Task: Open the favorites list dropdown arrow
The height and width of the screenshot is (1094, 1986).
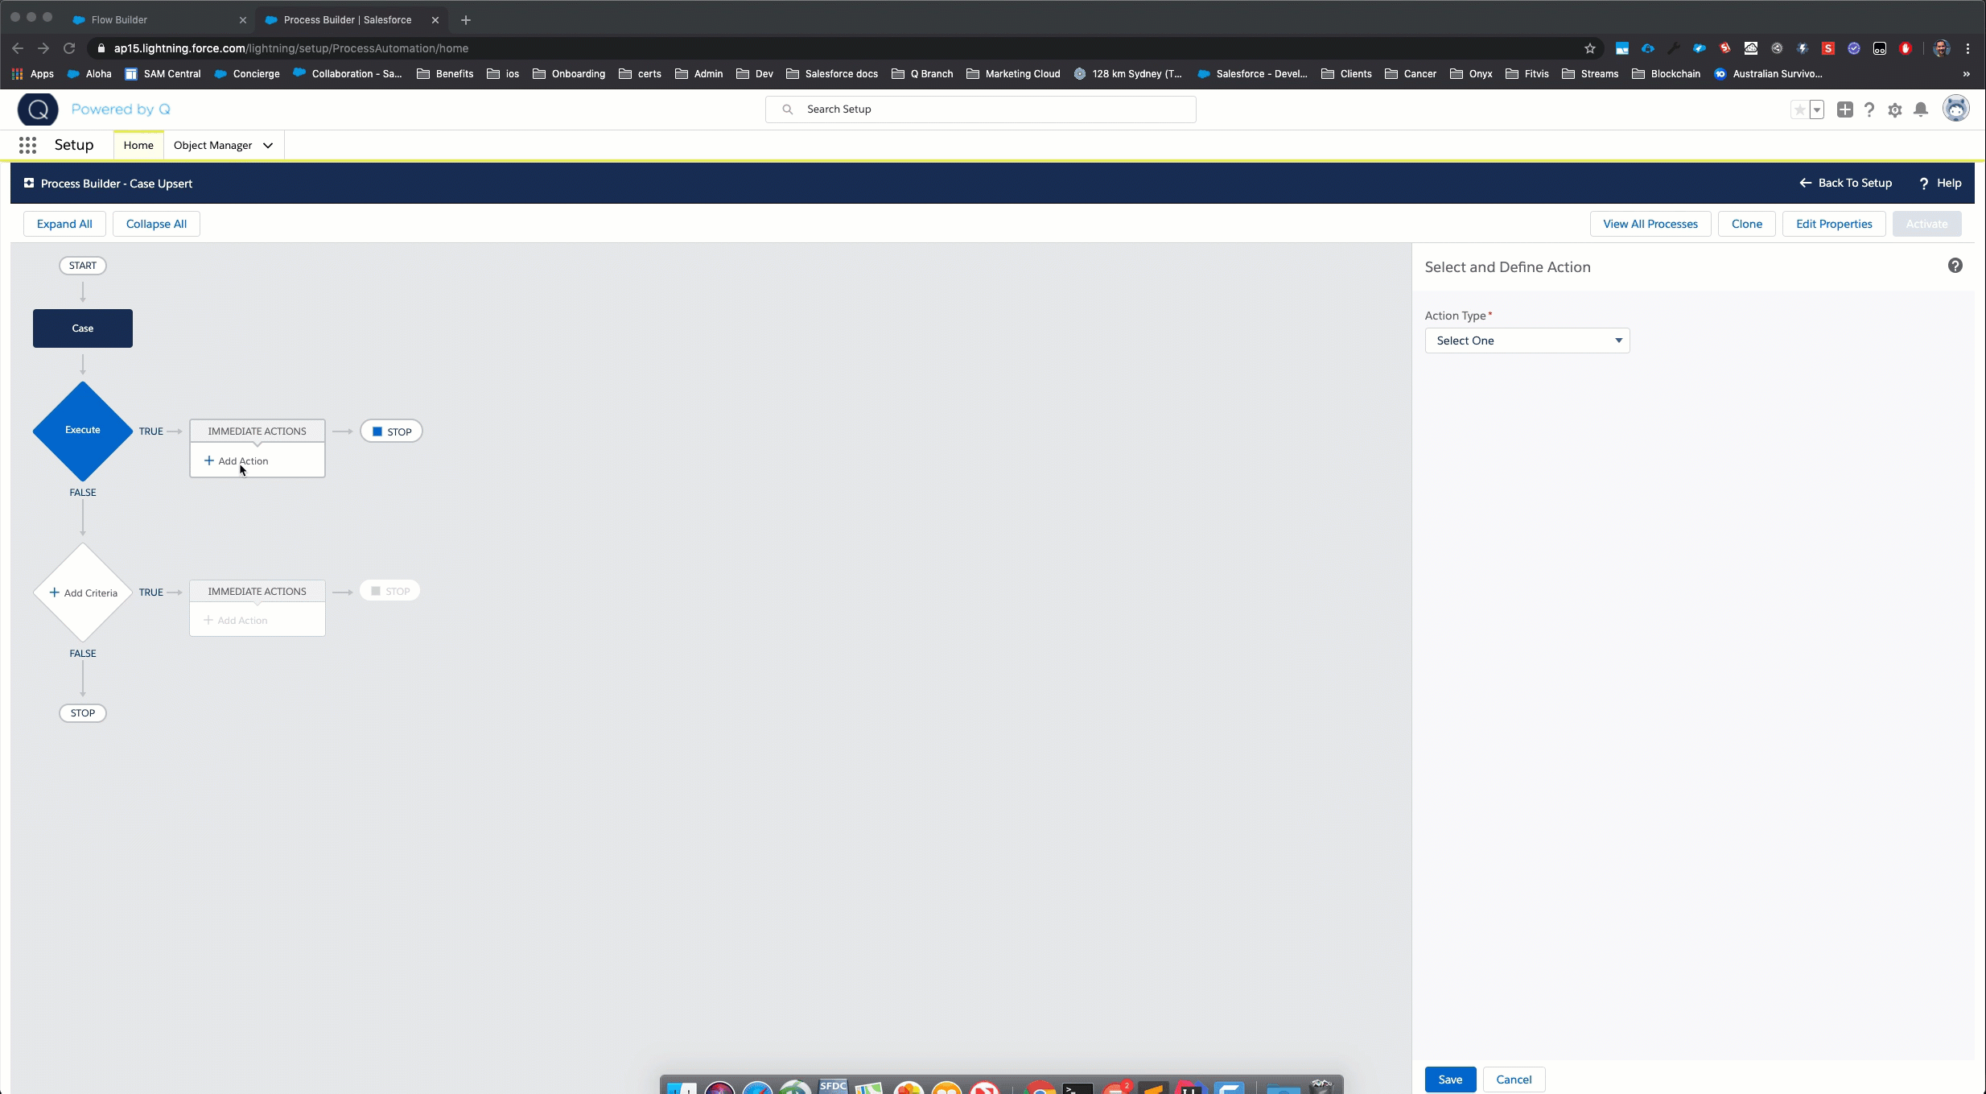Action: tap(1817, 109)
